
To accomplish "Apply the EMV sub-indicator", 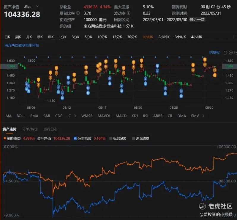I will point(195,116).
